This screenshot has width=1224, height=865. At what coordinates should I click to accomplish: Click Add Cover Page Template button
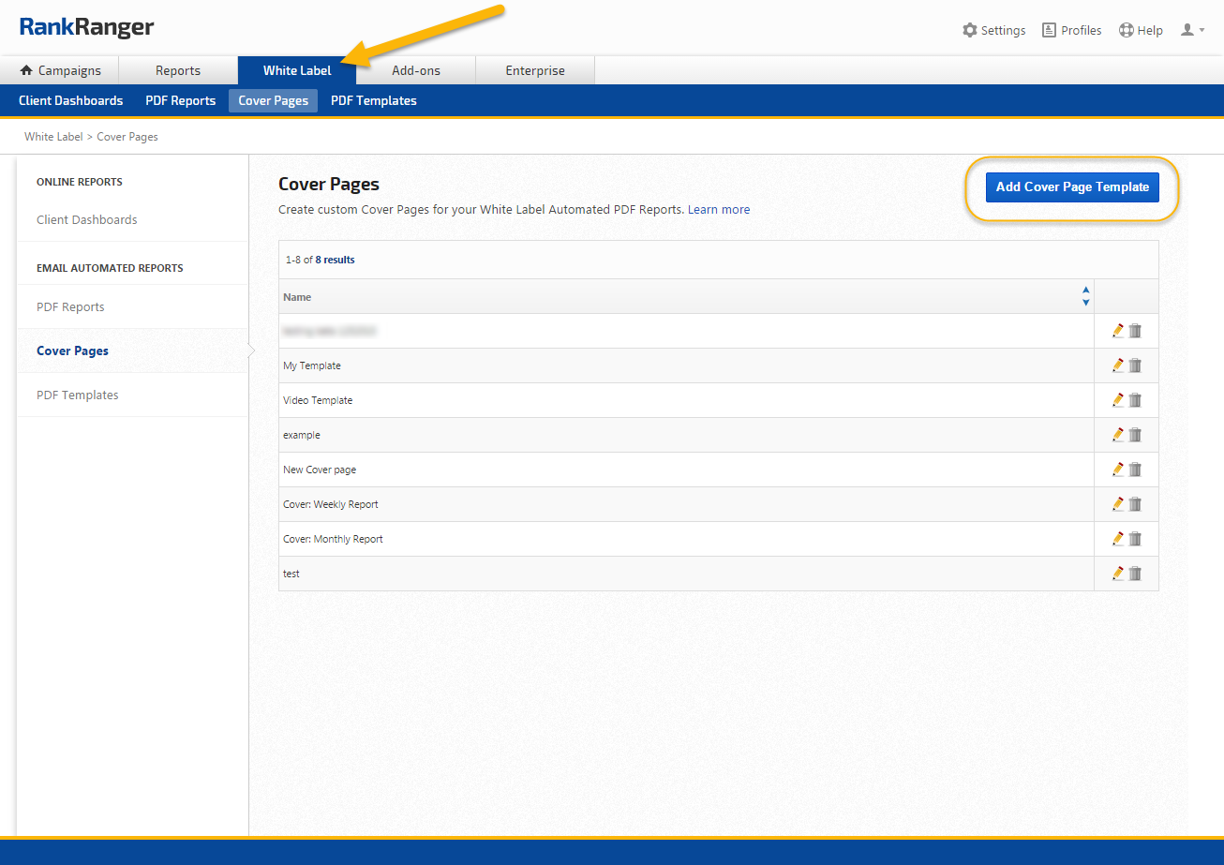[x=1072, y=187]
